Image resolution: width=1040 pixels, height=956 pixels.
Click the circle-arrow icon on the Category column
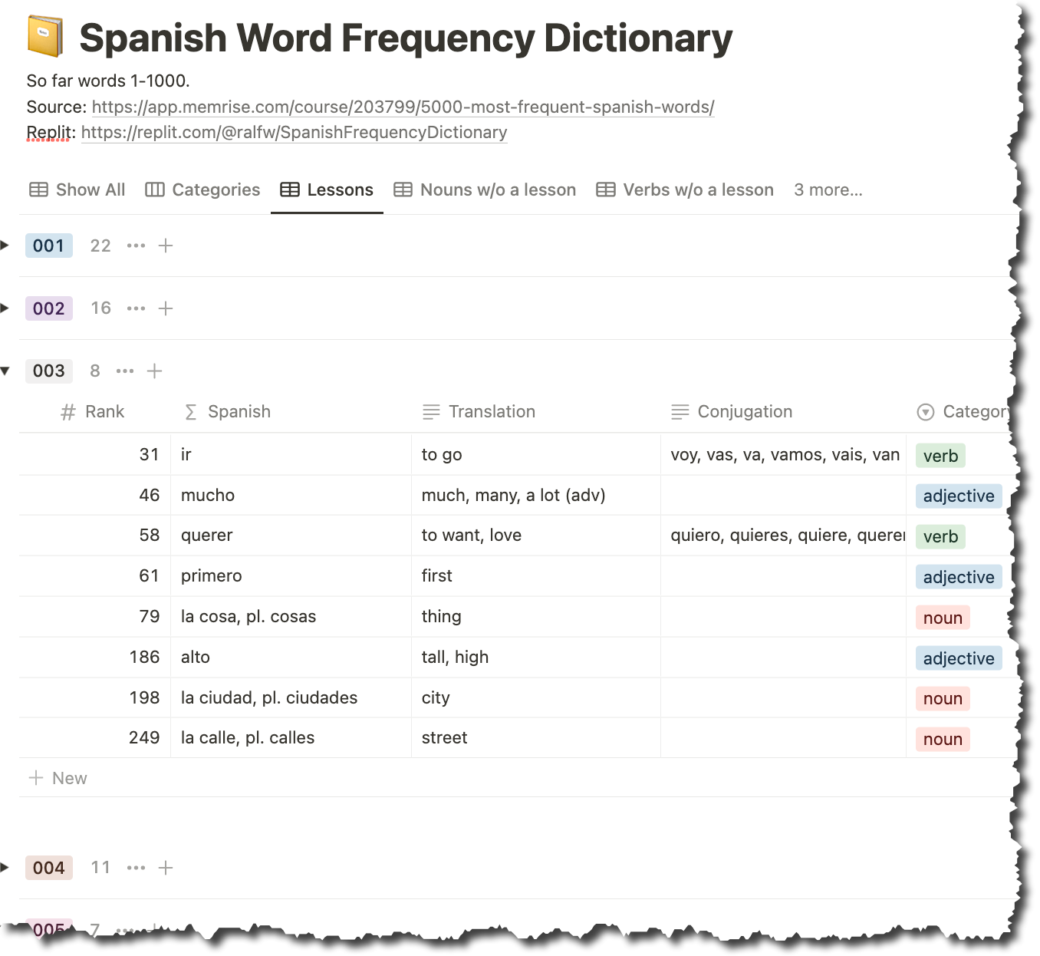pyautogui.click(x=926, y=411)
